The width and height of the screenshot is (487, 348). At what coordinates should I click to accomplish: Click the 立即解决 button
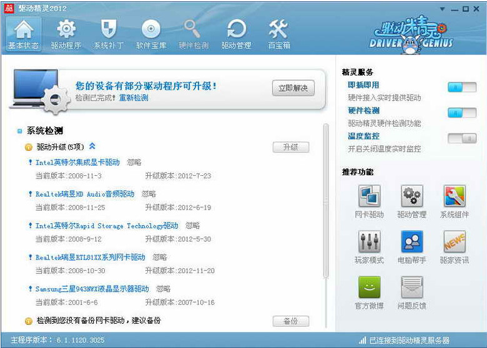tap(293, 88)
